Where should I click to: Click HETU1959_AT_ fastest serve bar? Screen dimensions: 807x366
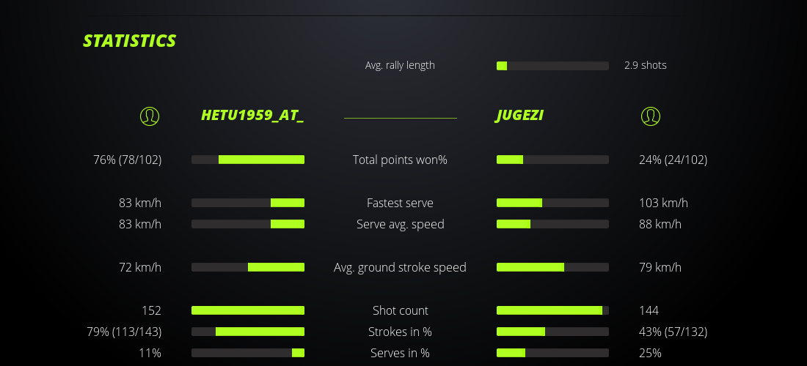click(248, 203)
